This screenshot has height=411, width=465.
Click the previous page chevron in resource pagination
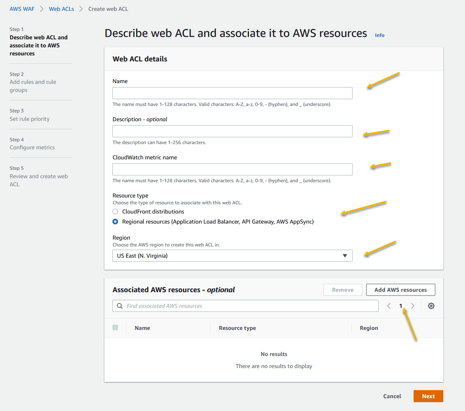[x=388, y=305]
